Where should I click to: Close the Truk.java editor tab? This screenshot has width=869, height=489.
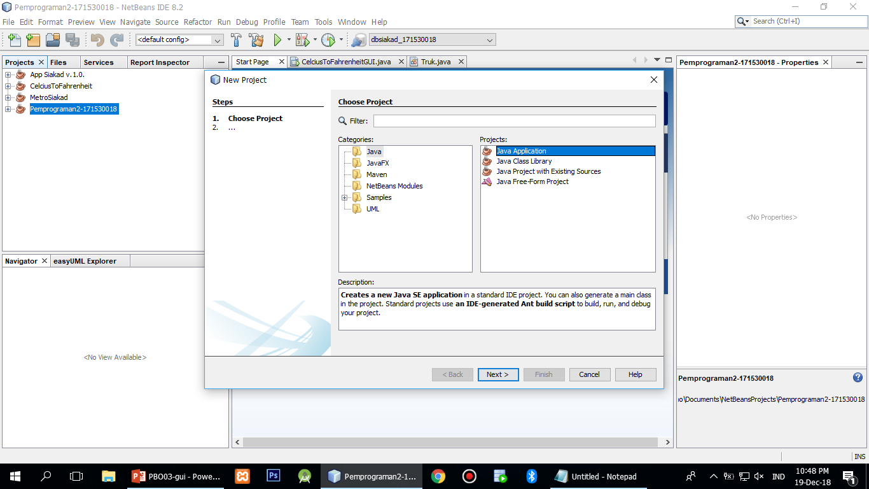pos(461,62)
